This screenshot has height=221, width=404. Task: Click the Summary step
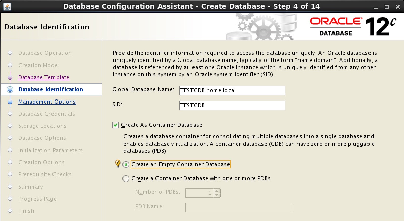pyautogui.click(x=31, y=187)
